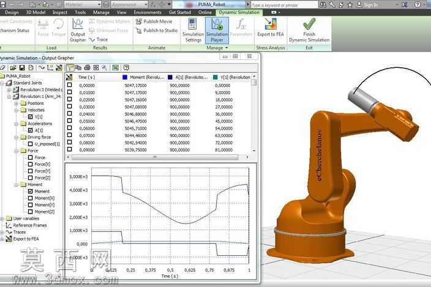The image size is (431, 287).
Task: Collapse the Velocities folder
Action: point(16,110)
